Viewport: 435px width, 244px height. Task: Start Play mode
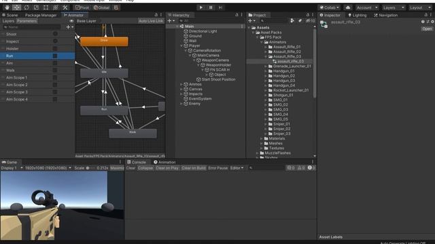(x=201, y=7)
